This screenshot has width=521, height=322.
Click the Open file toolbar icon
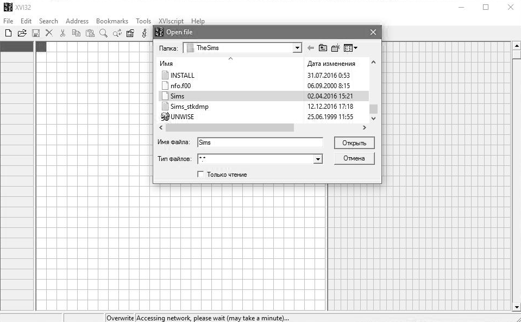coord(22,33)
